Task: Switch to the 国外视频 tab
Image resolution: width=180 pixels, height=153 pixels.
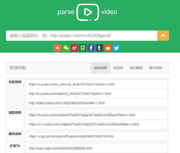Action: pyautogui.click(x=156, y=68)
